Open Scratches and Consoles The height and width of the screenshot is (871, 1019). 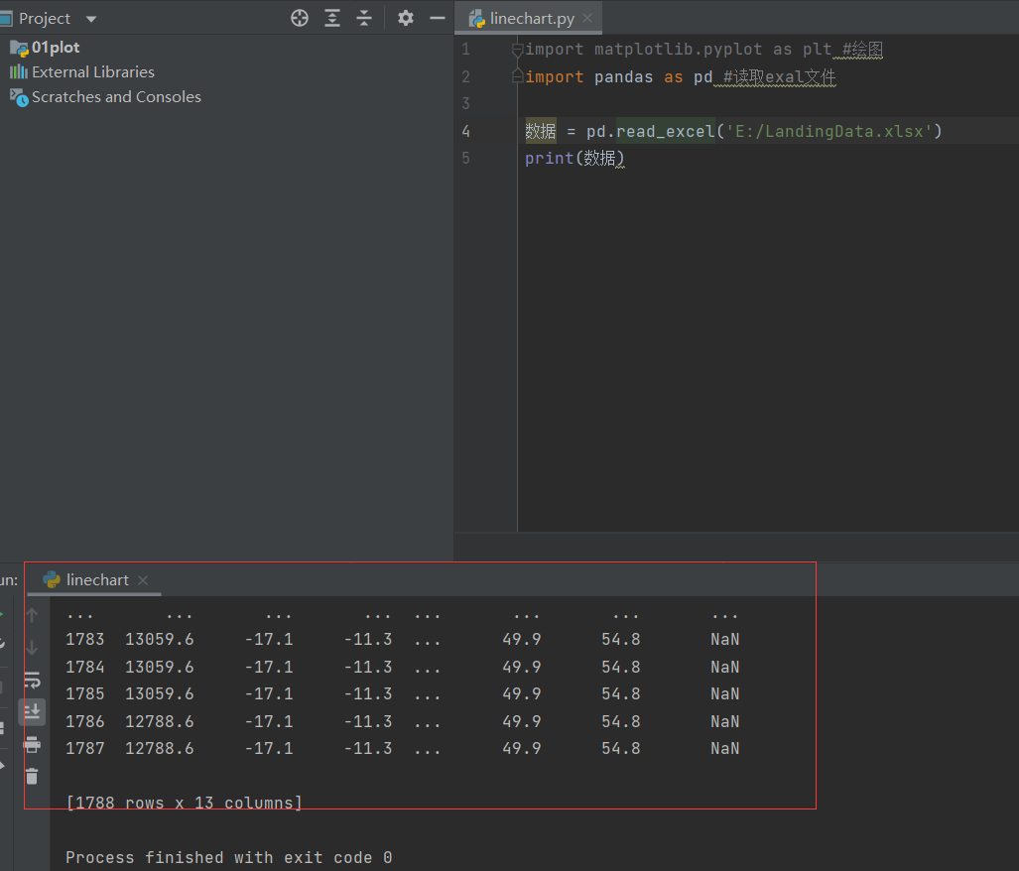(x=106, y=96)
